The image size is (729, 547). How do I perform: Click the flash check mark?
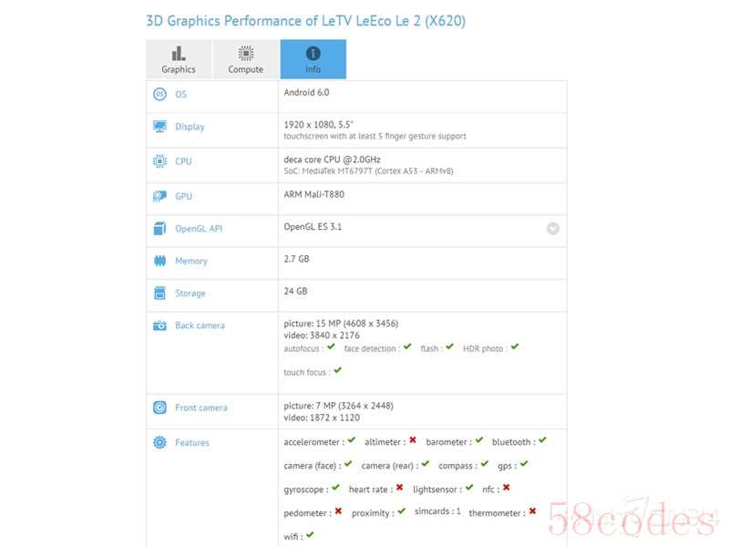[449, 346]
